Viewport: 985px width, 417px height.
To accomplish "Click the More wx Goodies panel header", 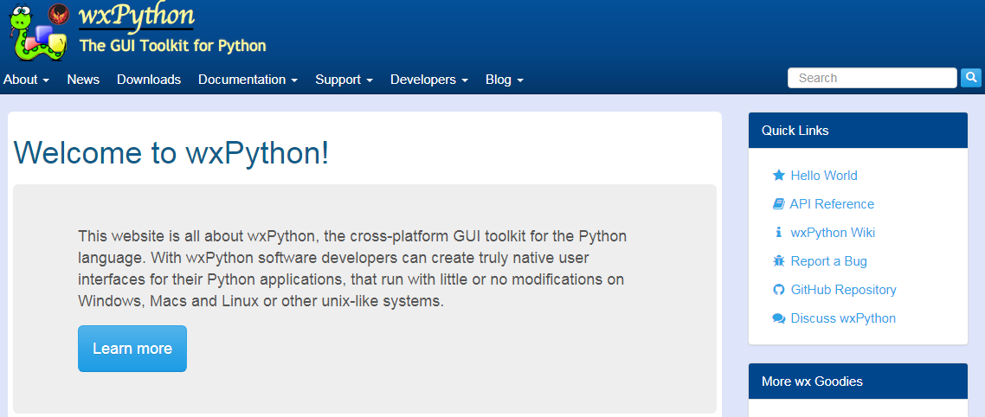I will [x=858, y=382].
